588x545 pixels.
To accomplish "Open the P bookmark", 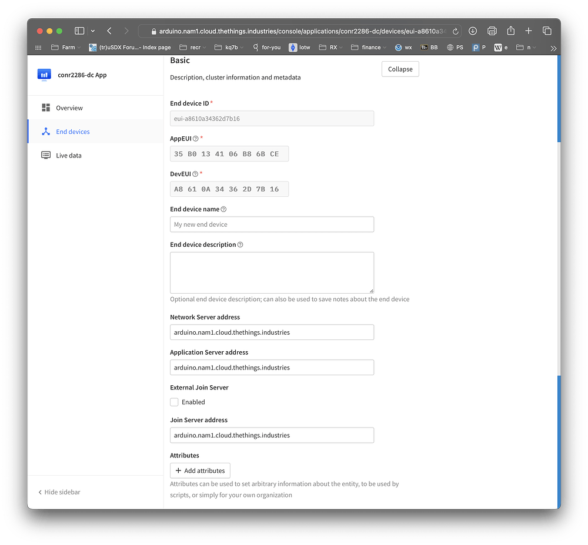I will coord(479,48).
